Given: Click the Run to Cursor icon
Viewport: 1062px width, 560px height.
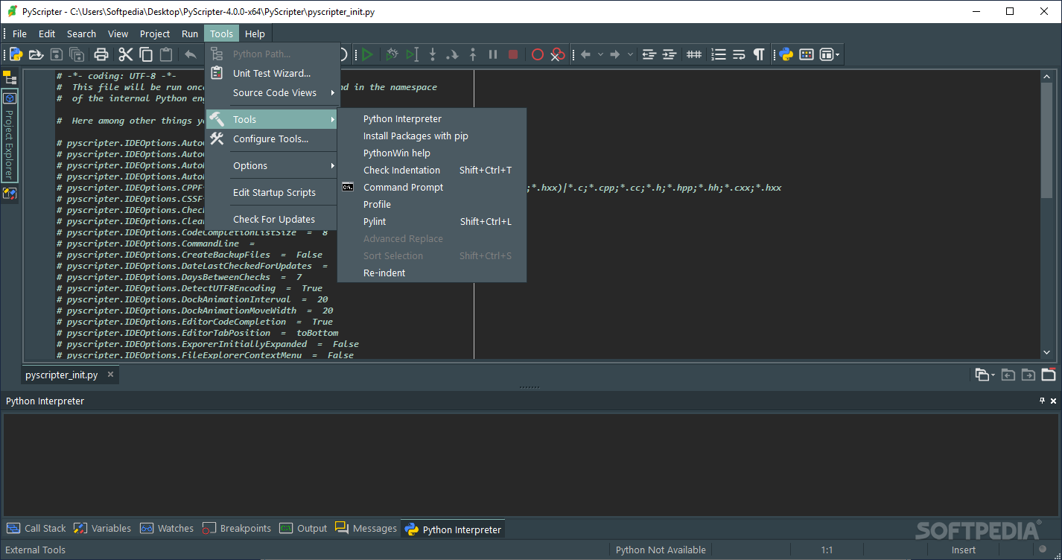Looking at the screenshot, I should (x=412, y=54).
